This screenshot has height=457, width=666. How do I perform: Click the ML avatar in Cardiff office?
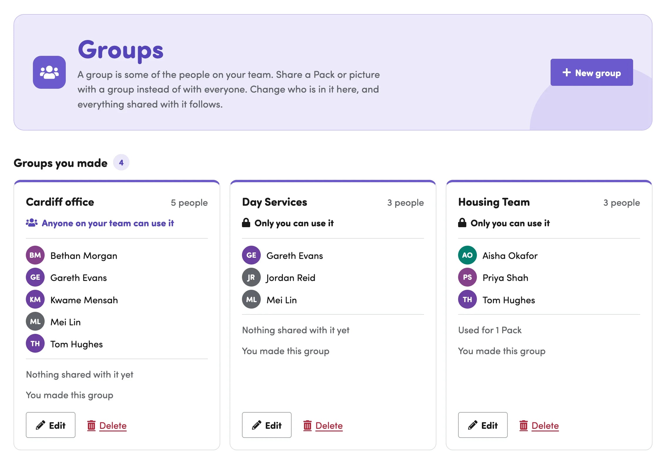(x=35, y=321)
